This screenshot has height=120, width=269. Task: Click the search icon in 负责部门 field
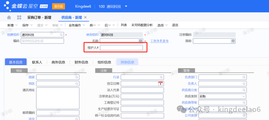244,77
